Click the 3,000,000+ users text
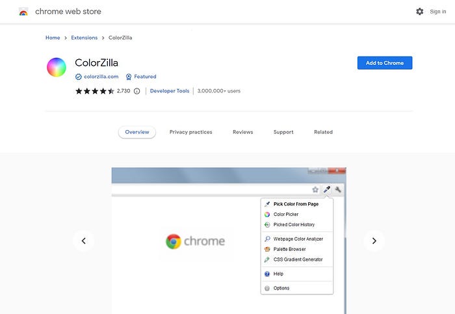The height and width of the screenshot is (314, 455). (x=219, y=91)
